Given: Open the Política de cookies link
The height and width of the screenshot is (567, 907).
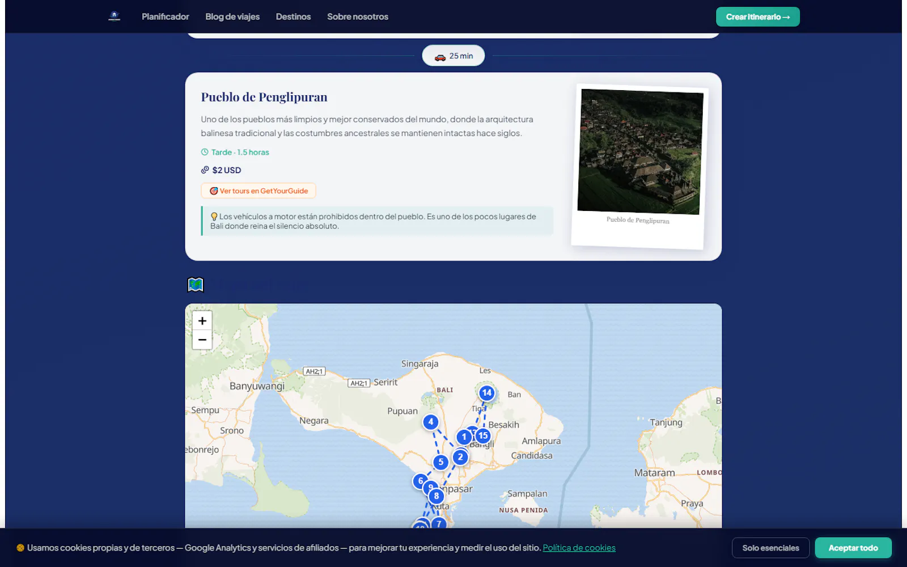Looking at the screenshot, I should pyautogui.click(x=579, y=548).
